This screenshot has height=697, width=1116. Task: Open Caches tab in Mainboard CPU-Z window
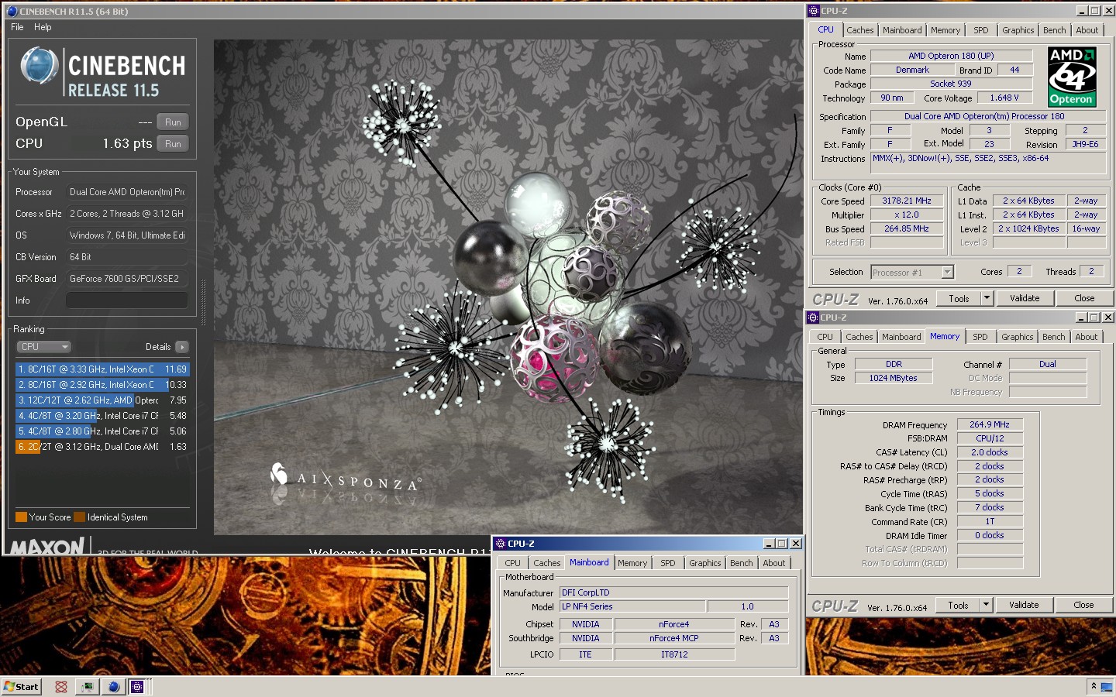tap(546, 563)
